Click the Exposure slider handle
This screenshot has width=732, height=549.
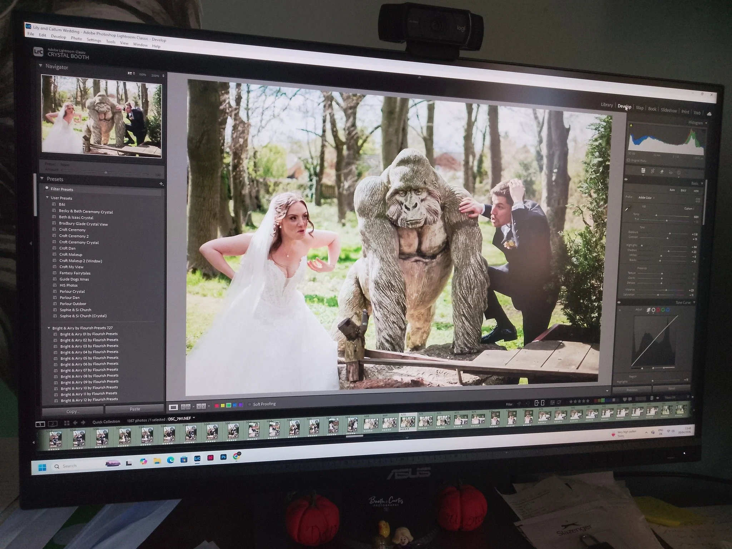point(670,234)
